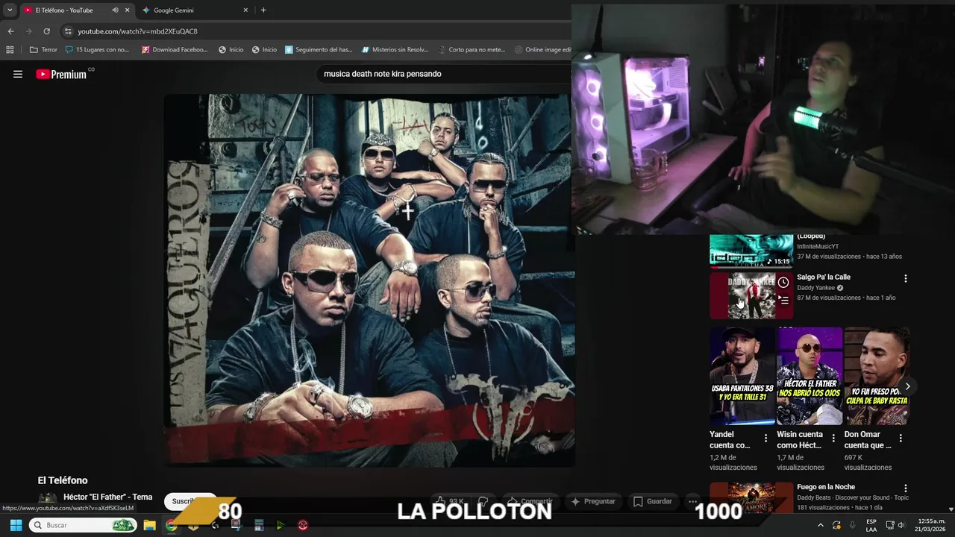Open the tab search dropdown
Image resolution: width=955 pixels, height=537 pixels.
(10, 10)
